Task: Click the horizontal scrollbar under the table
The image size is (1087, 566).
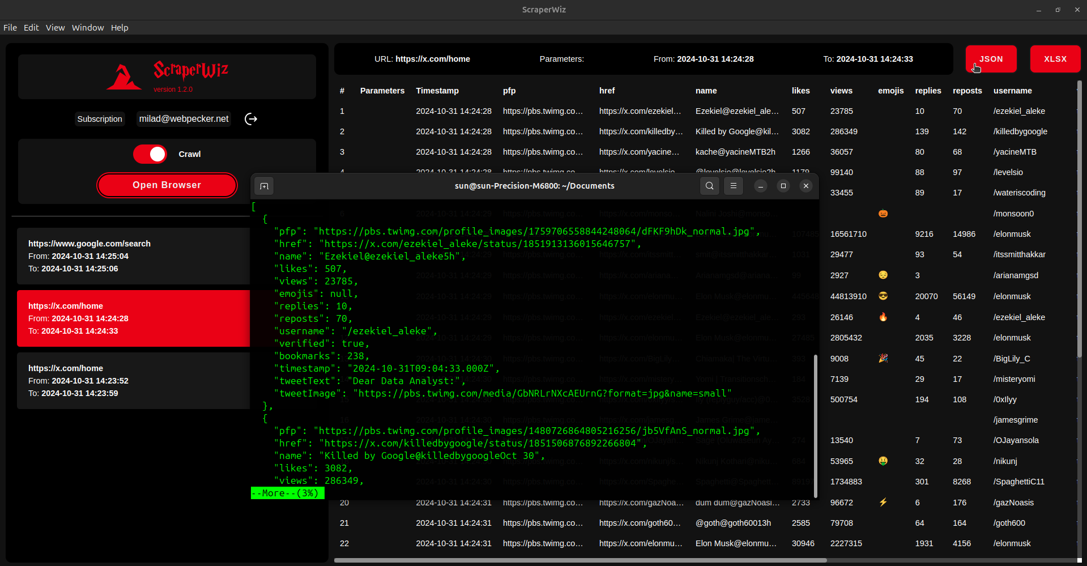Action: pyautogui.click(x=580, y=560)
